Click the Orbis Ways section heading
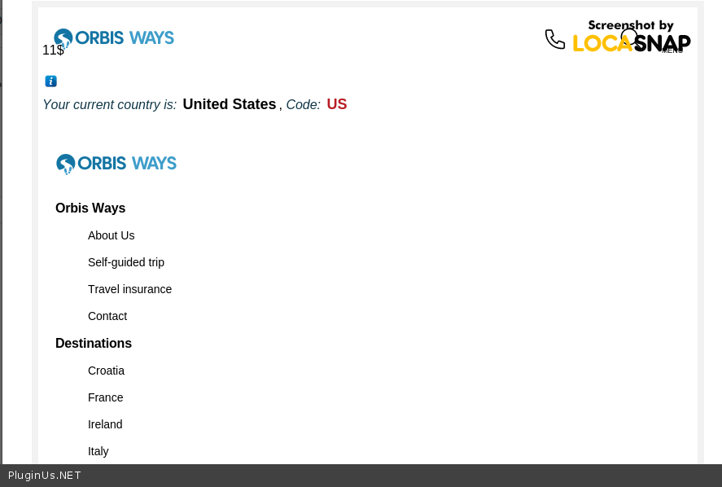Screen dimensions: 722x487 90,208
